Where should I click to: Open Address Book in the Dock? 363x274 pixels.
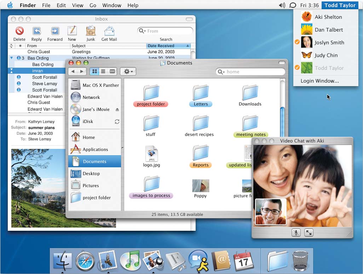click(x=221, y=262)
